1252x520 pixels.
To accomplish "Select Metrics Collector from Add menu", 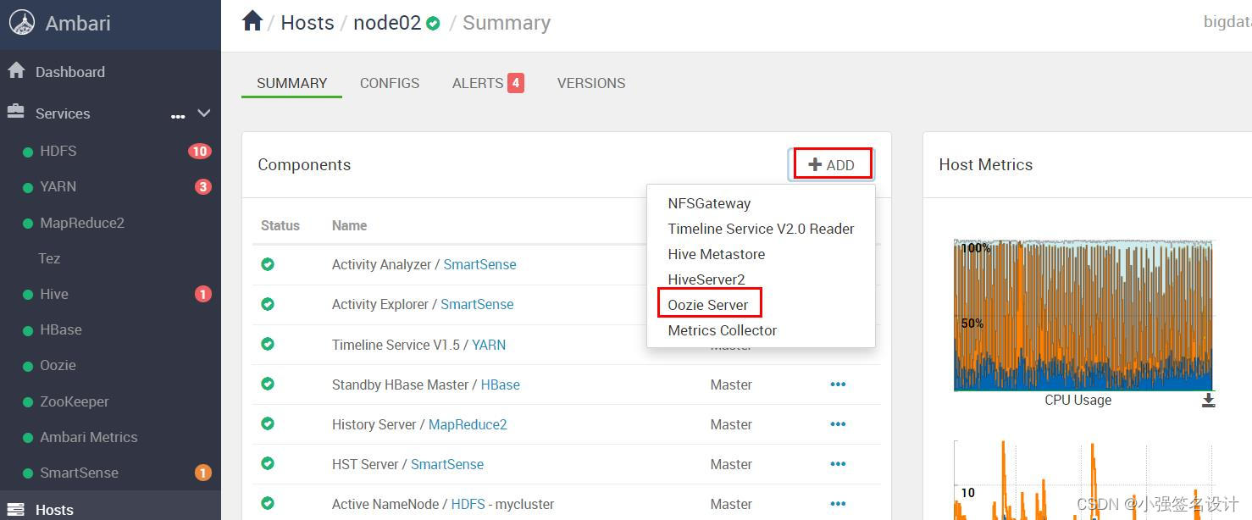I will pyautogui.click(x=723, y=330).
